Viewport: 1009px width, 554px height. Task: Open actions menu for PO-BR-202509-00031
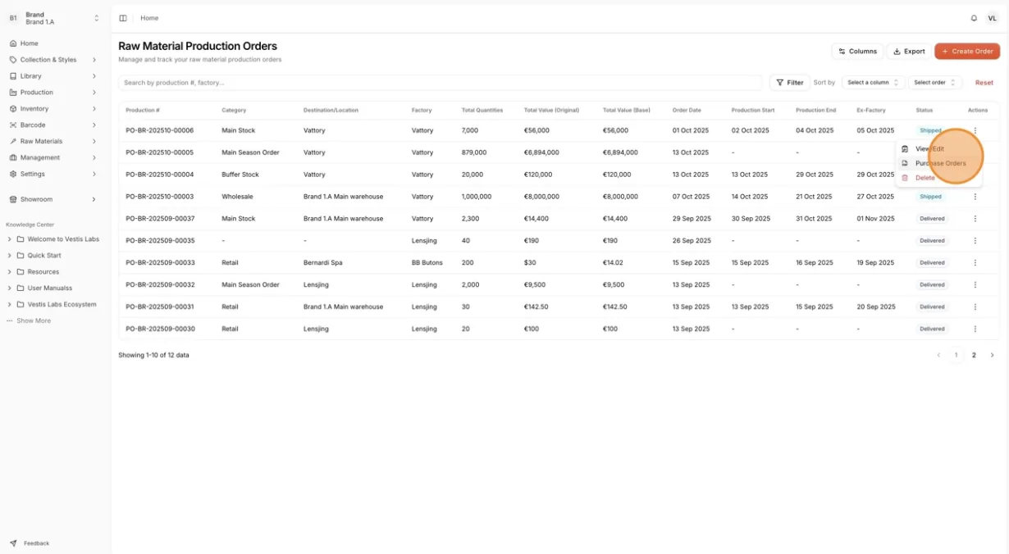click(x=975, y=307)
